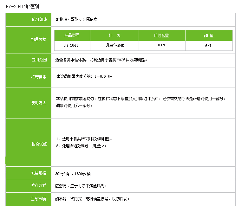241x212 pixels.
Task: Select the 包装规格 row label
Action: [39, 173]
